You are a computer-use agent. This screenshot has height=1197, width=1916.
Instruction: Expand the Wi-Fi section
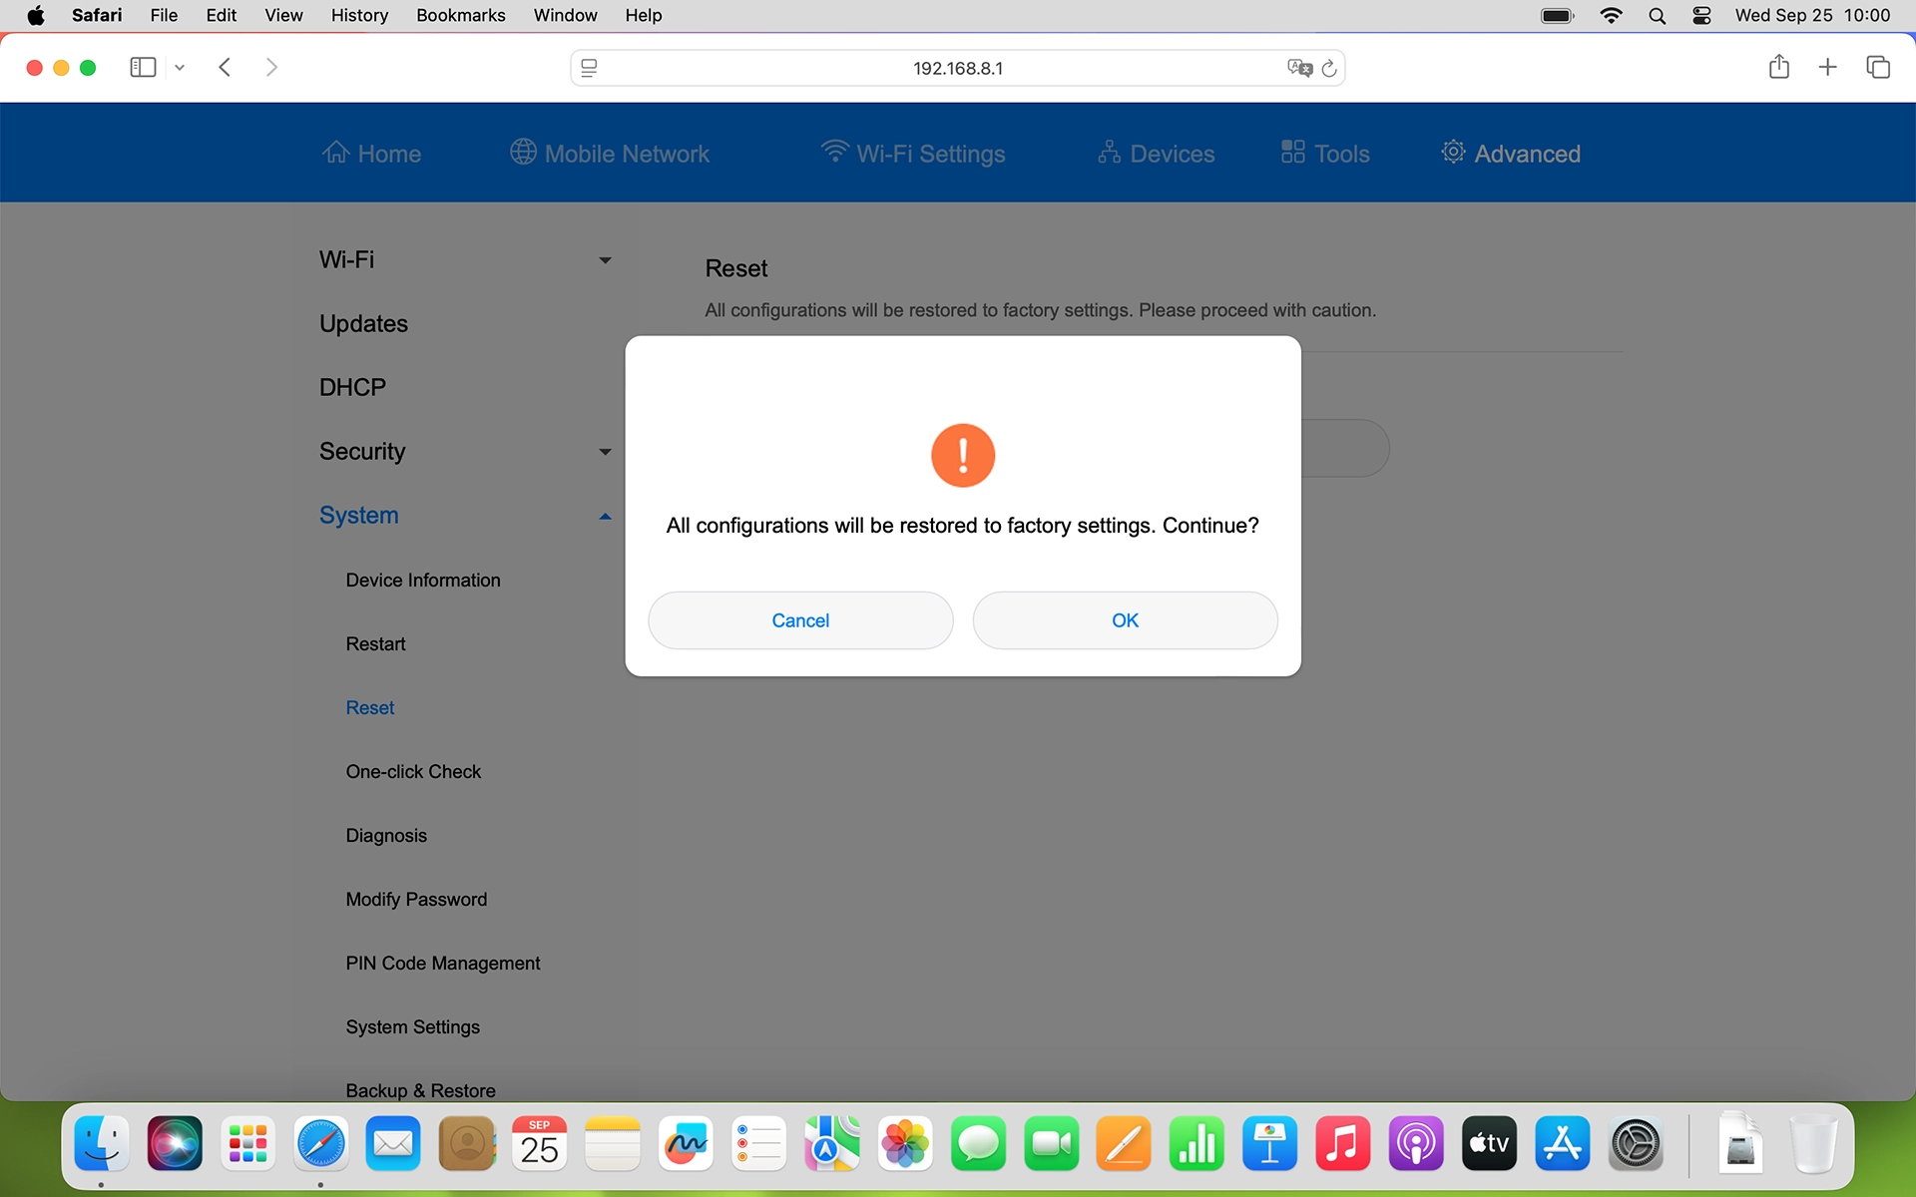point(605,259)
